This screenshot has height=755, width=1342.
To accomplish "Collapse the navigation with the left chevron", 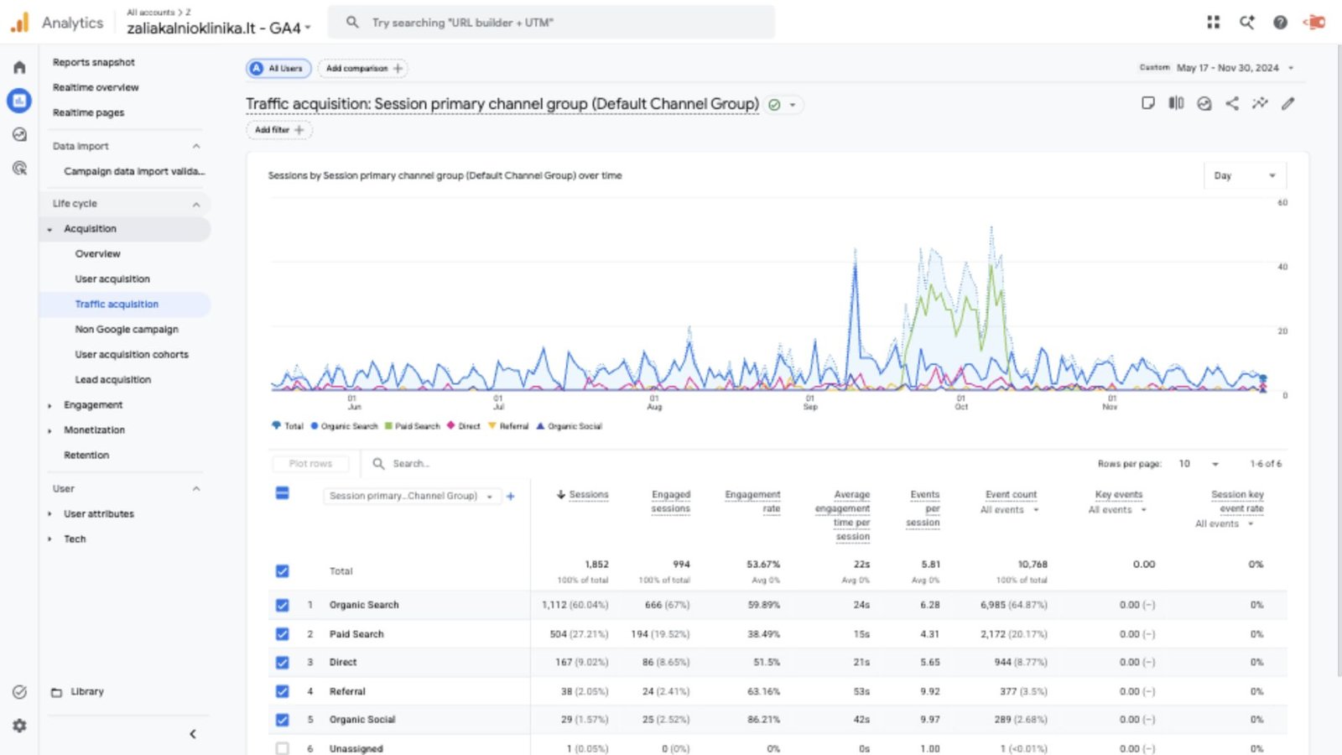I will [193, 734].
